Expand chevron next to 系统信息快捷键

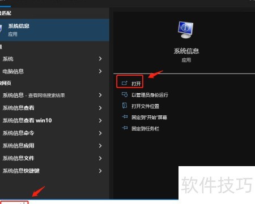pos(100,171)
